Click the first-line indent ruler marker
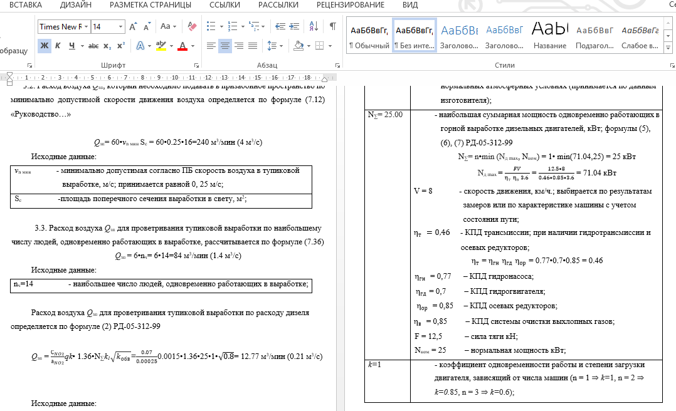 click(9, 75)
